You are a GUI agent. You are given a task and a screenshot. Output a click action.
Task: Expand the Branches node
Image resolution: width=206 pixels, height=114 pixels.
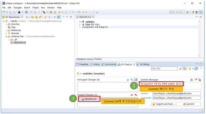pos(6,24)
